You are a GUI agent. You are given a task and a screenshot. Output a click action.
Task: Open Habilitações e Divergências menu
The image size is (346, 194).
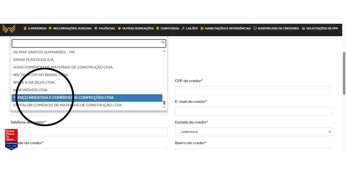227,28
